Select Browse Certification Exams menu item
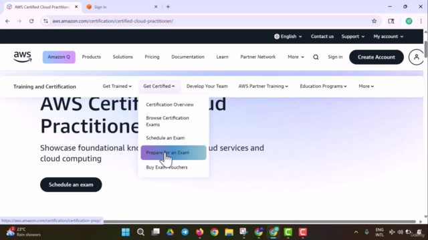This screenshot has height=240, width=428. tap(167, 121)
